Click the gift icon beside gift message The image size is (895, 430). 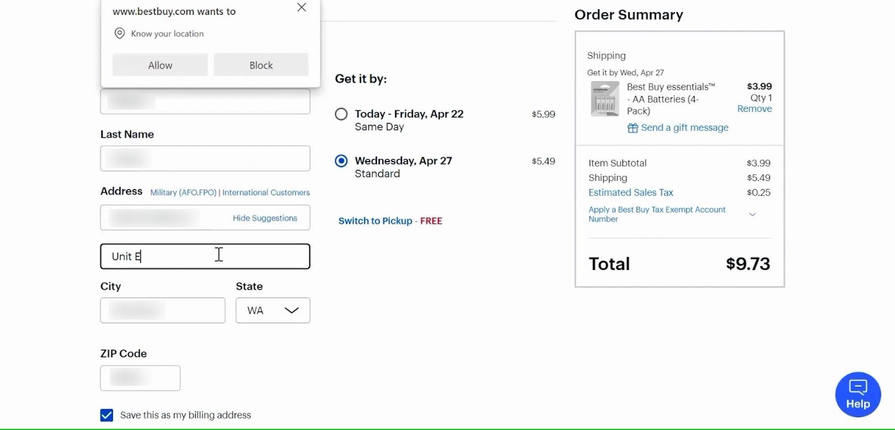(633, 128)
